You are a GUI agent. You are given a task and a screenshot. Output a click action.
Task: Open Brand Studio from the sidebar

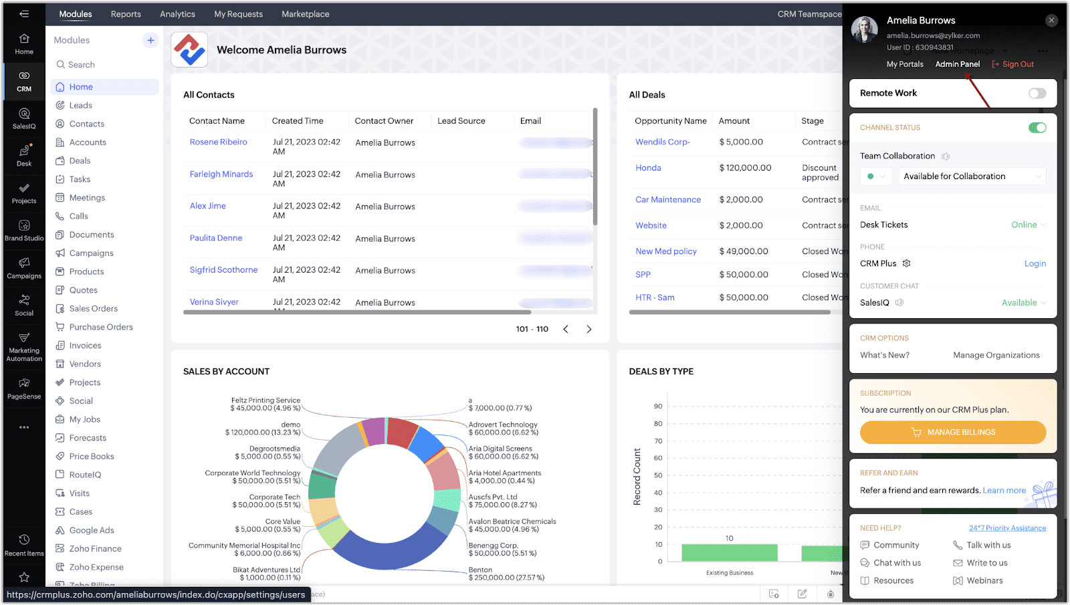tap(23, 231)
